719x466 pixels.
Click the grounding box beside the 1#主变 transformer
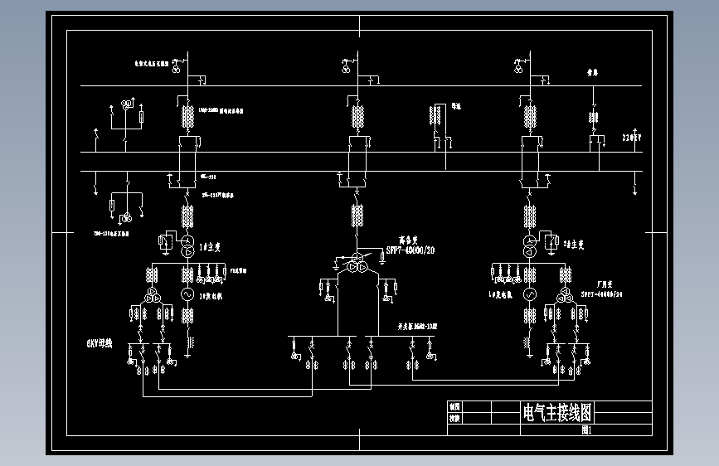(x=167, y=241)
